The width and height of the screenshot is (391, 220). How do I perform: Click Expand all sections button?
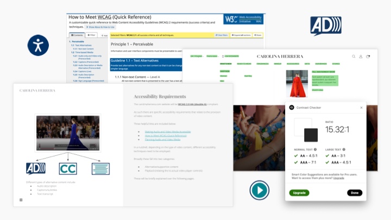pos(241,35)
